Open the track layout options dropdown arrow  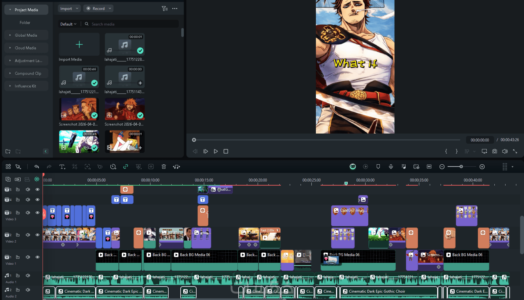512,167
